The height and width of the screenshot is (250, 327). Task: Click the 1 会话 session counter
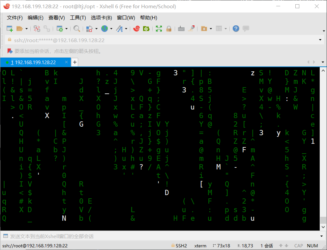click(266, 246)
